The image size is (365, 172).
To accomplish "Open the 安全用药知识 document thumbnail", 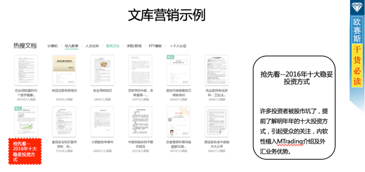I will (102, 70).
